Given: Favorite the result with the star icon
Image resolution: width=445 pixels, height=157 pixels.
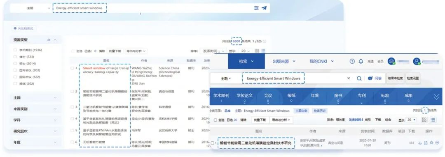Looking at the screenshot, I should (431, 143).
